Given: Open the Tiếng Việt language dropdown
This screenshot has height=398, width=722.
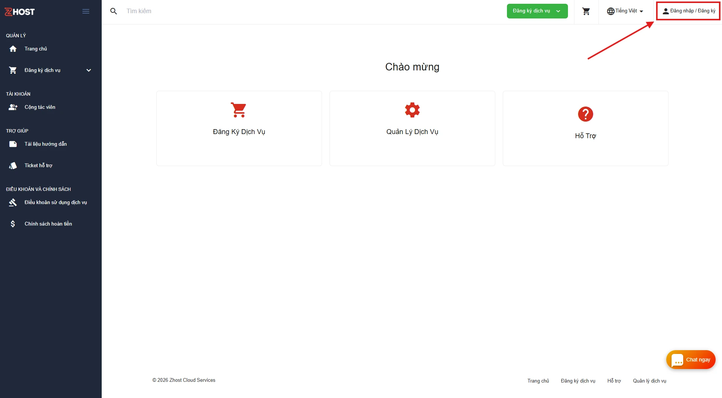Looking at the screenshot, I should (625, 11).
